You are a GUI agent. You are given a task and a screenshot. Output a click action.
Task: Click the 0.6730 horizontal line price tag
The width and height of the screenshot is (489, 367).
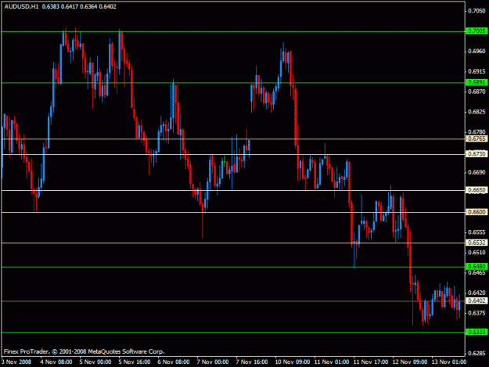tap(476, 153)
